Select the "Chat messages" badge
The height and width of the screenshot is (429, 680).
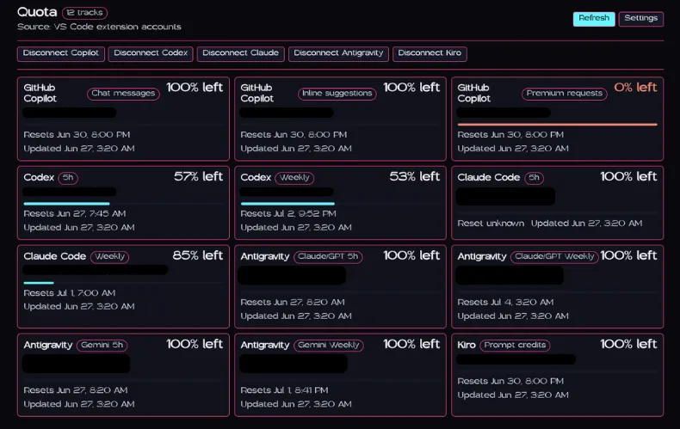[x=123, y=94]
